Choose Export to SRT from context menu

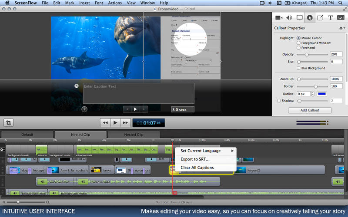[x=195, y=159]
